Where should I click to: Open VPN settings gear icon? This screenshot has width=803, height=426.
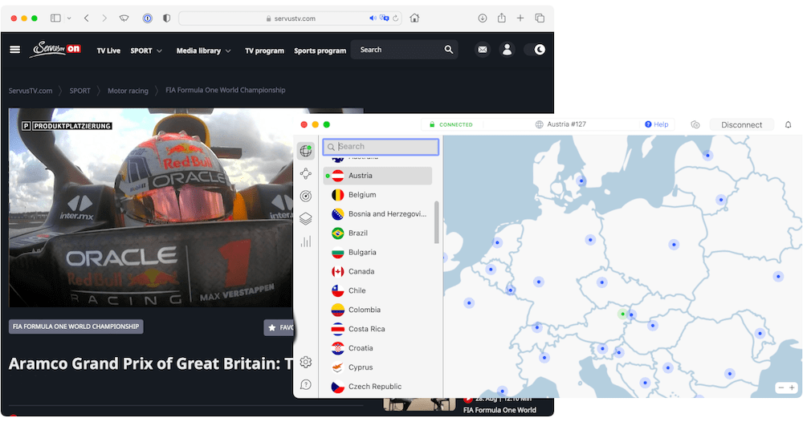pyautogui.click(x=306, y=362)
